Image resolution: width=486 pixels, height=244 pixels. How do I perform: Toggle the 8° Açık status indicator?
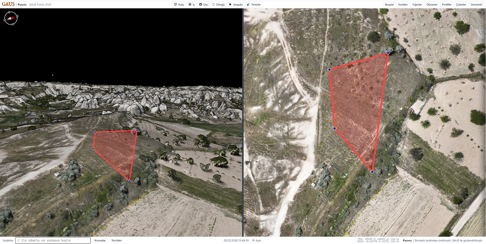coord(257,240)
